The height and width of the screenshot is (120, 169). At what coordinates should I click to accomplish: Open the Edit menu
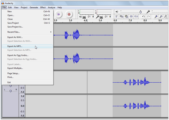10,8
